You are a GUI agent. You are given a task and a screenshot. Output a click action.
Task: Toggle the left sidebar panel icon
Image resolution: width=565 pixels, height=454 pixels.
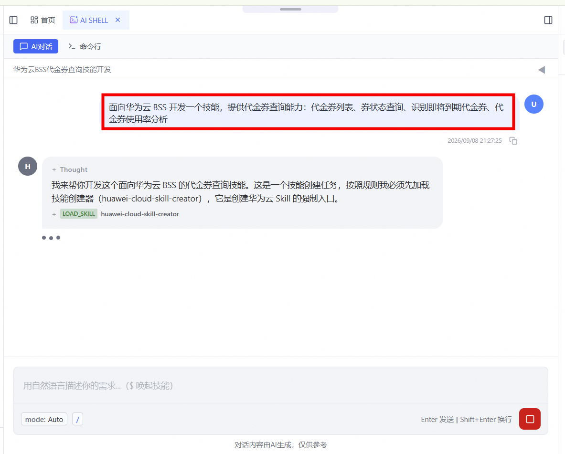13,20
